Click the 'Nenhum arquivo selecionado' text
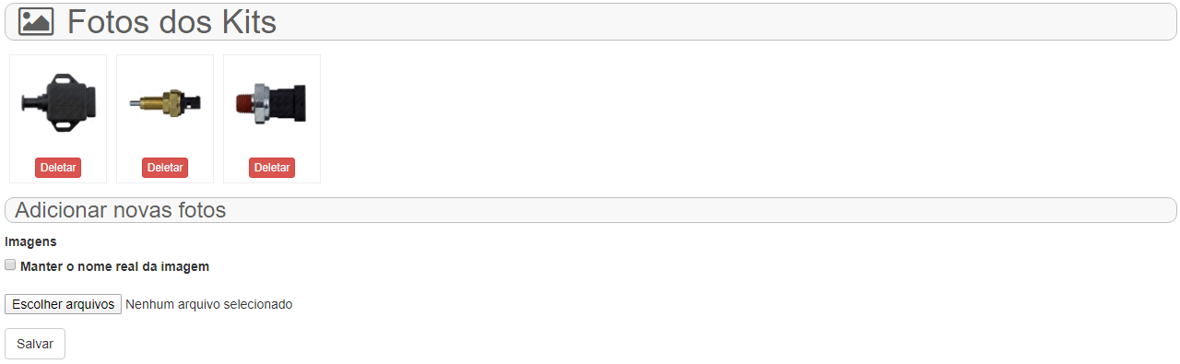Image resolution: width=1180 pixels, height=364 pixels. pos(209,304)
